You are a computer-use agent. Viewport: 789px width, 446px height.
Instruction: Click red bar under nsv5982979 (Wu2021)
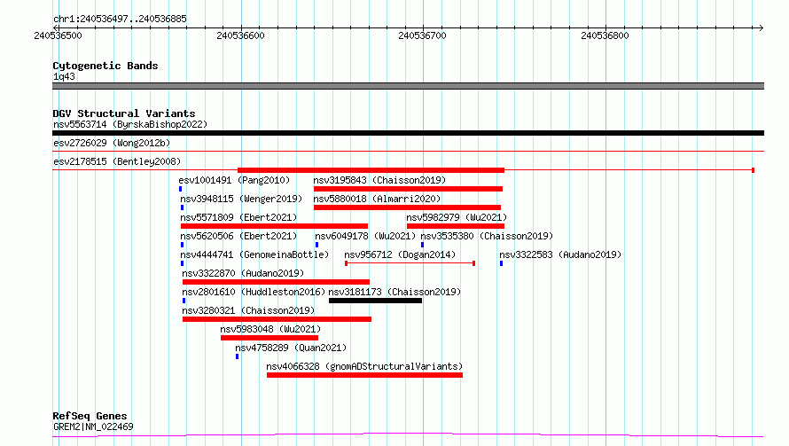(x=456, y=226)
